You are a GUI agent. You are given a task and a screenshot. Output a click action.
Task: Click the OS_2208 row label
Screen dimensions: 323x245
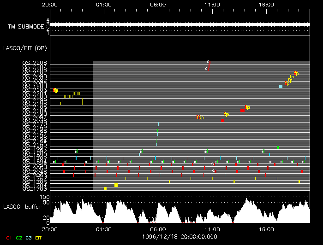34,63
